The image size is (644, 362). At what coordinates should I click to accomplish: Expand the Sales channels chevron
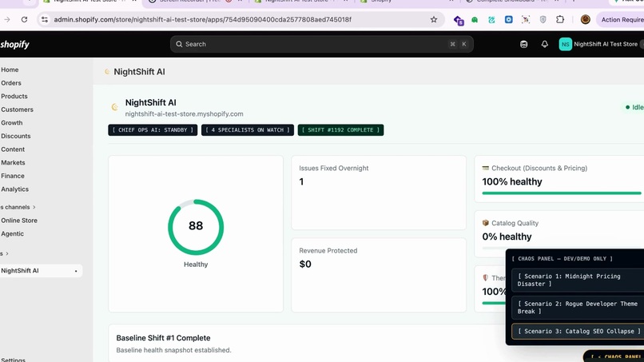pos(34,207)
